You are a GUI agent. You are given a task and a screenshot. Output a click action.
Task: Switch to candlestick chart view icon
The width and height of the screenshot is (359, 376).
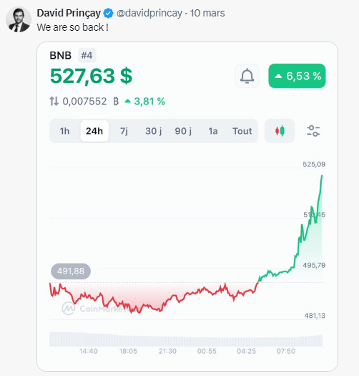280,131
